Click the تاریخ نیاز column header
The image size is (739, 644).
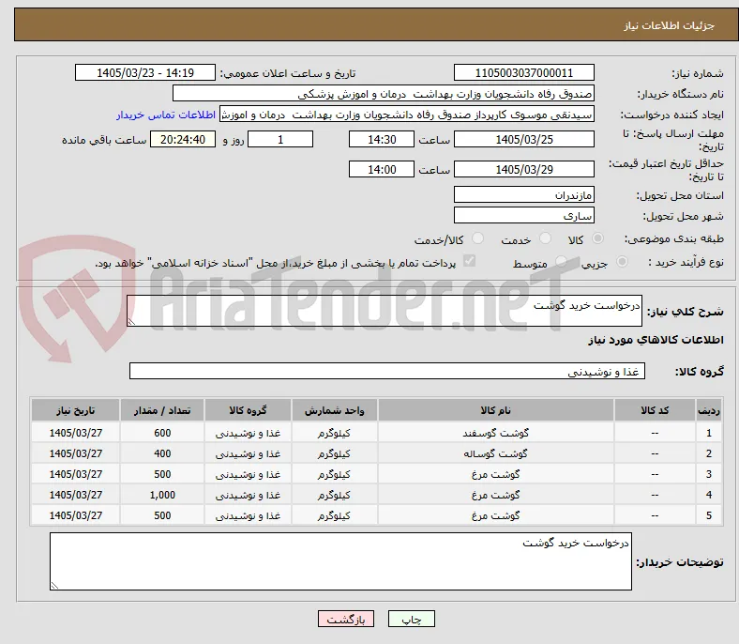75,410
